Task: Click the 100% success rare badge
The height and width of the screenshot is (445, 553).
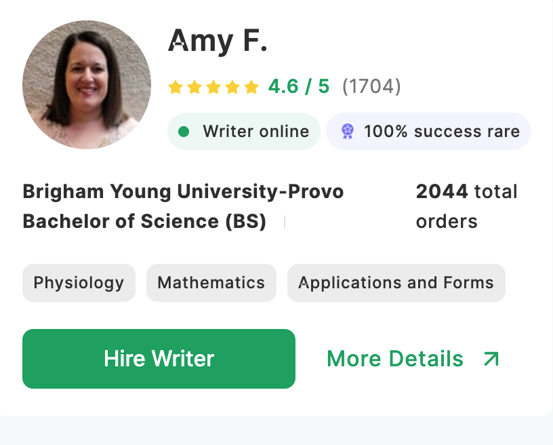Action: pos(428,132)
